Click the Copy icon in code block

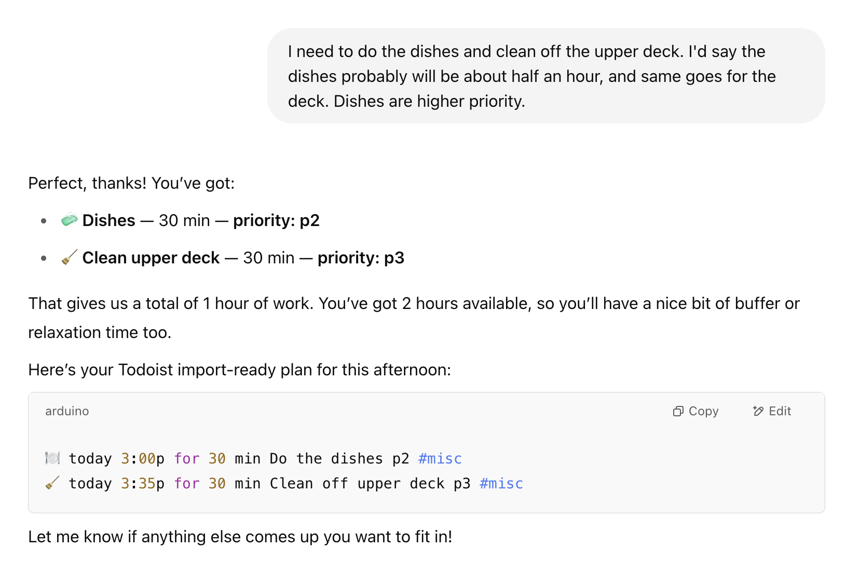click(x=678, y=411)
